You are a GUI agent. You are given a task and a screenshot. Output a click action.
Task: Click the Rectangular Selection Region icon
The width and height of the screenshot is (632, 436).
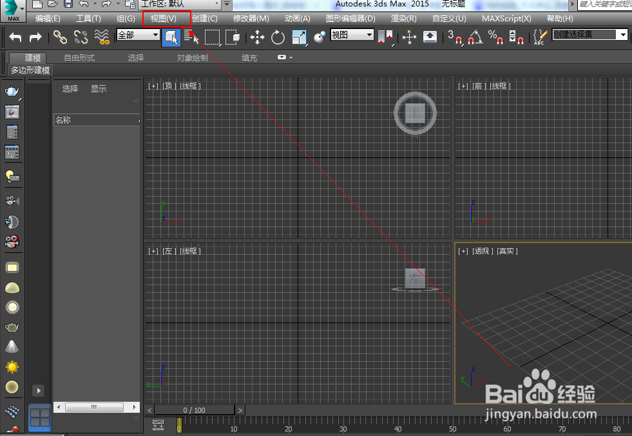pyautogui.click(x=213, y=37)
